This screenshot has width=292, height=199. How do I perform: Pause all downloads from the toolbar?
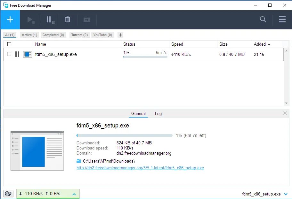click(50, 20)
